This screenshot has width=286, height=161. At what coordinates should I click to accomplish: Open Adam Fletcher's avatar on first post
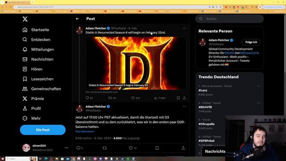80,30
